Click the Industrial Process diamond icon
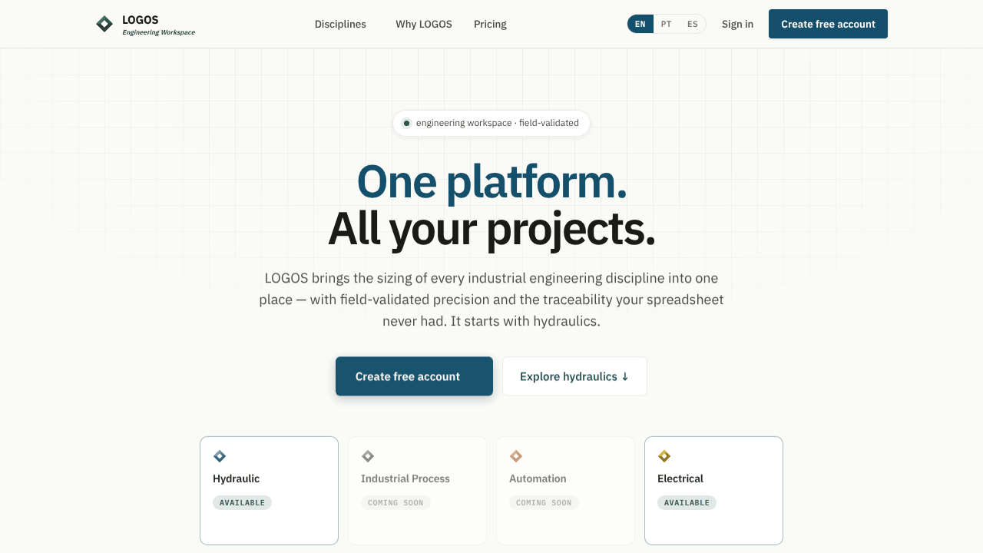Image resolution: width=983 pixels, height=553 pixels. pyautogui.click(x=368, y=456)
